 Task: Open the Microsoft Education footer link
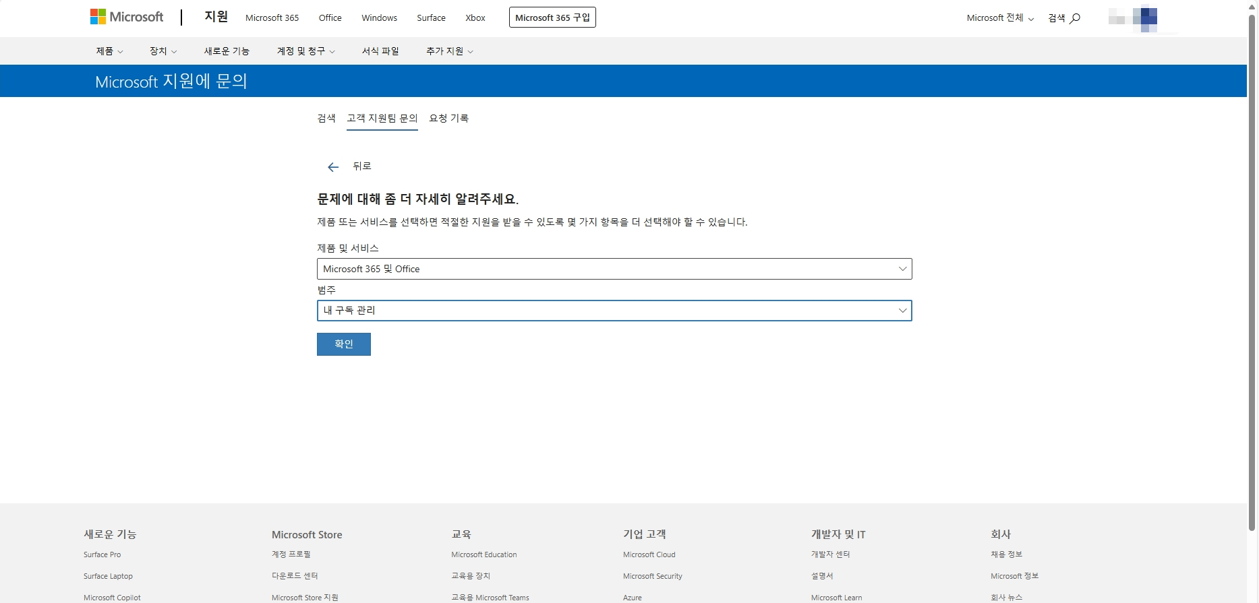(x=484, y=554)
